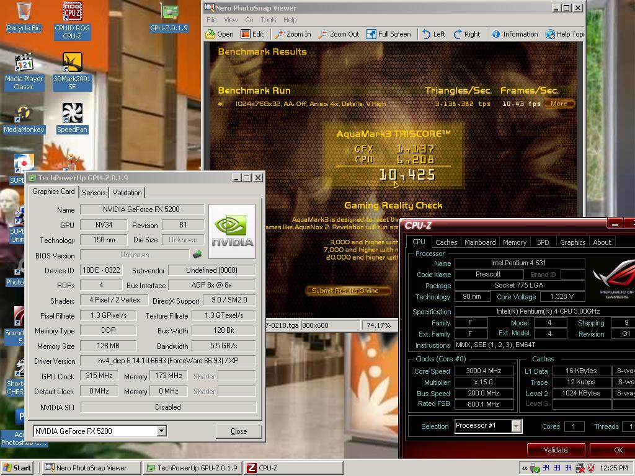Click the GPU Name field NVIDIA GeForce FX 5200
This screenshot has height=476, width=635.
(142, 209)
